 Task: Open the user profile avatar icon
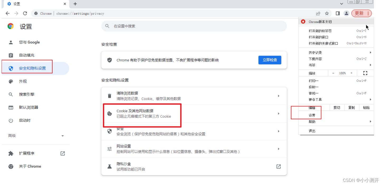pyautogui.click(x=346, y=13)
